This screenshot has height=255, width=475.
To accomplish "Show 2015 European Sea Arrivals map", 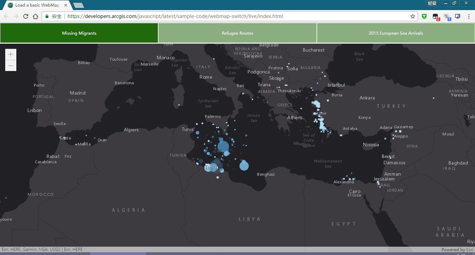I will 396,33.
